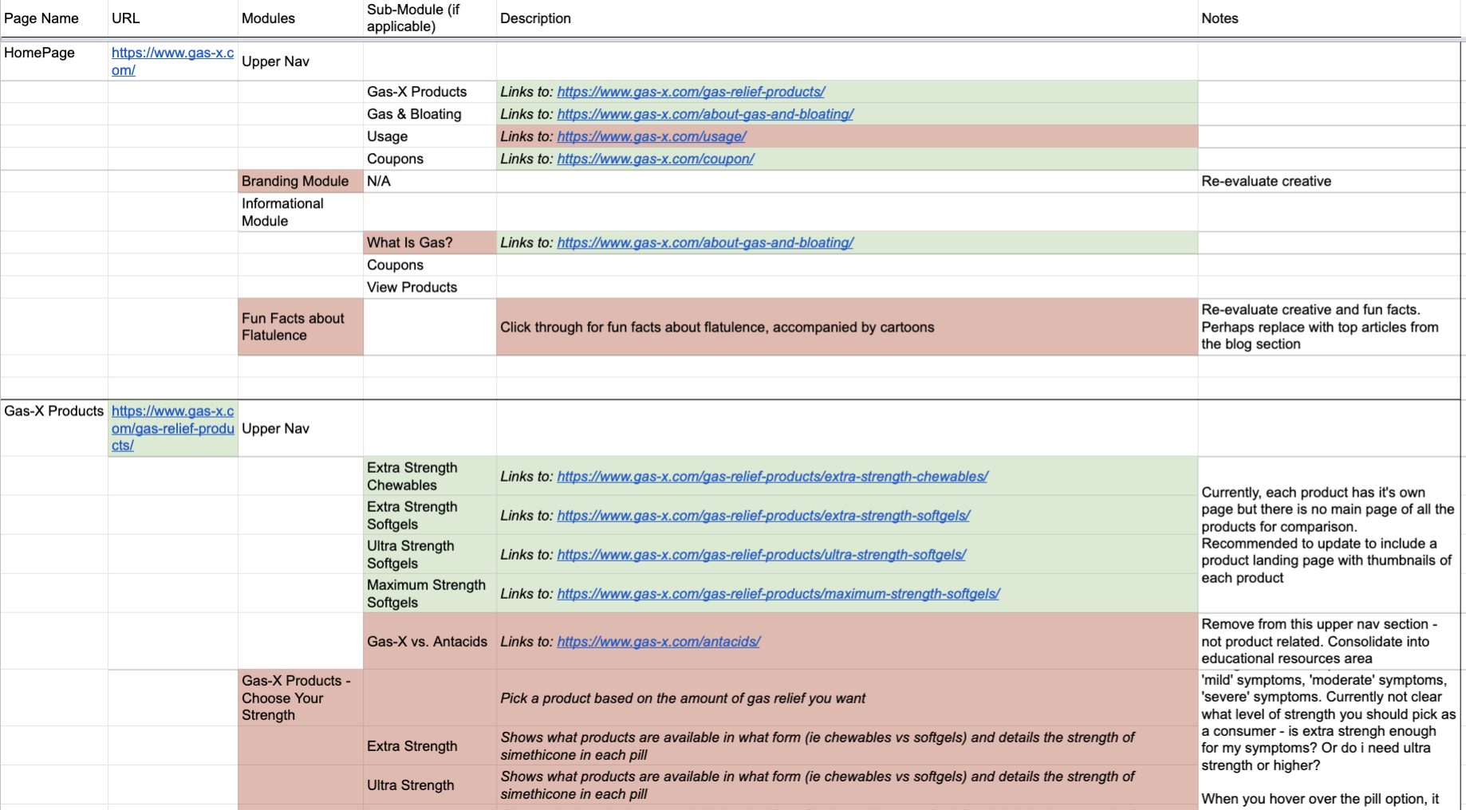Select the Upper Nav cell in Gas-X Products row
This screenshot has height=810, width=1466.
pos(301,428)
